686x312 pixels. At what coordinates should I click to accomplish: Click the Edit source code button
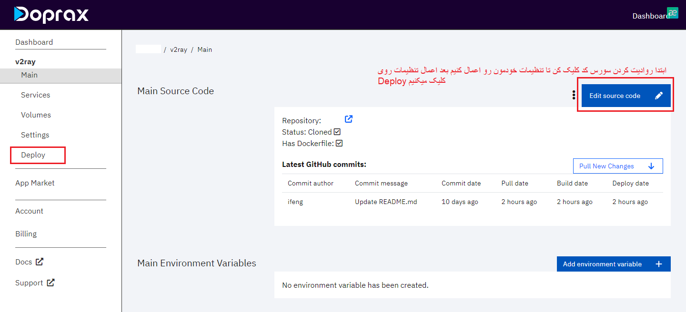tap(615, 96)
